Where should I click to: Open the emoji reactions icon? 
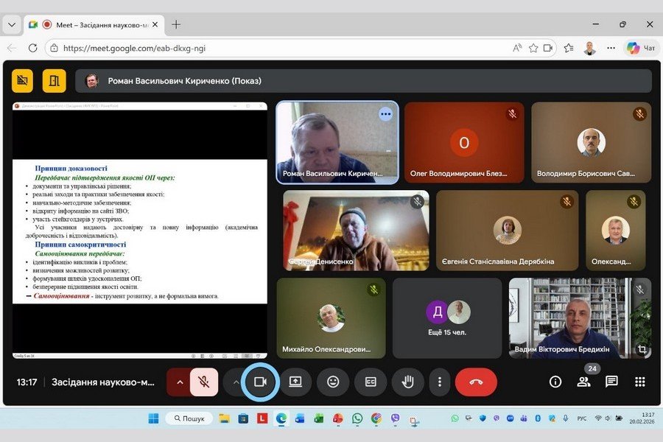coord(333,382)
